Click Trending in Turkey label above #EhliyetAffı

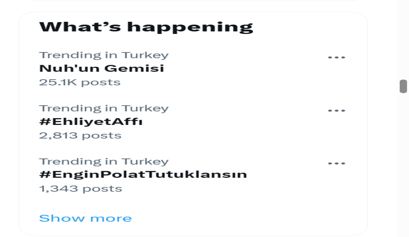point(104,108)
